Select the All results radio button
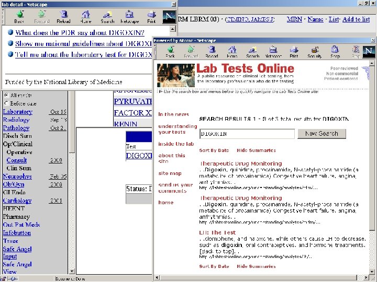The width and height of the screenshot is (377, 282). [7, 95]
